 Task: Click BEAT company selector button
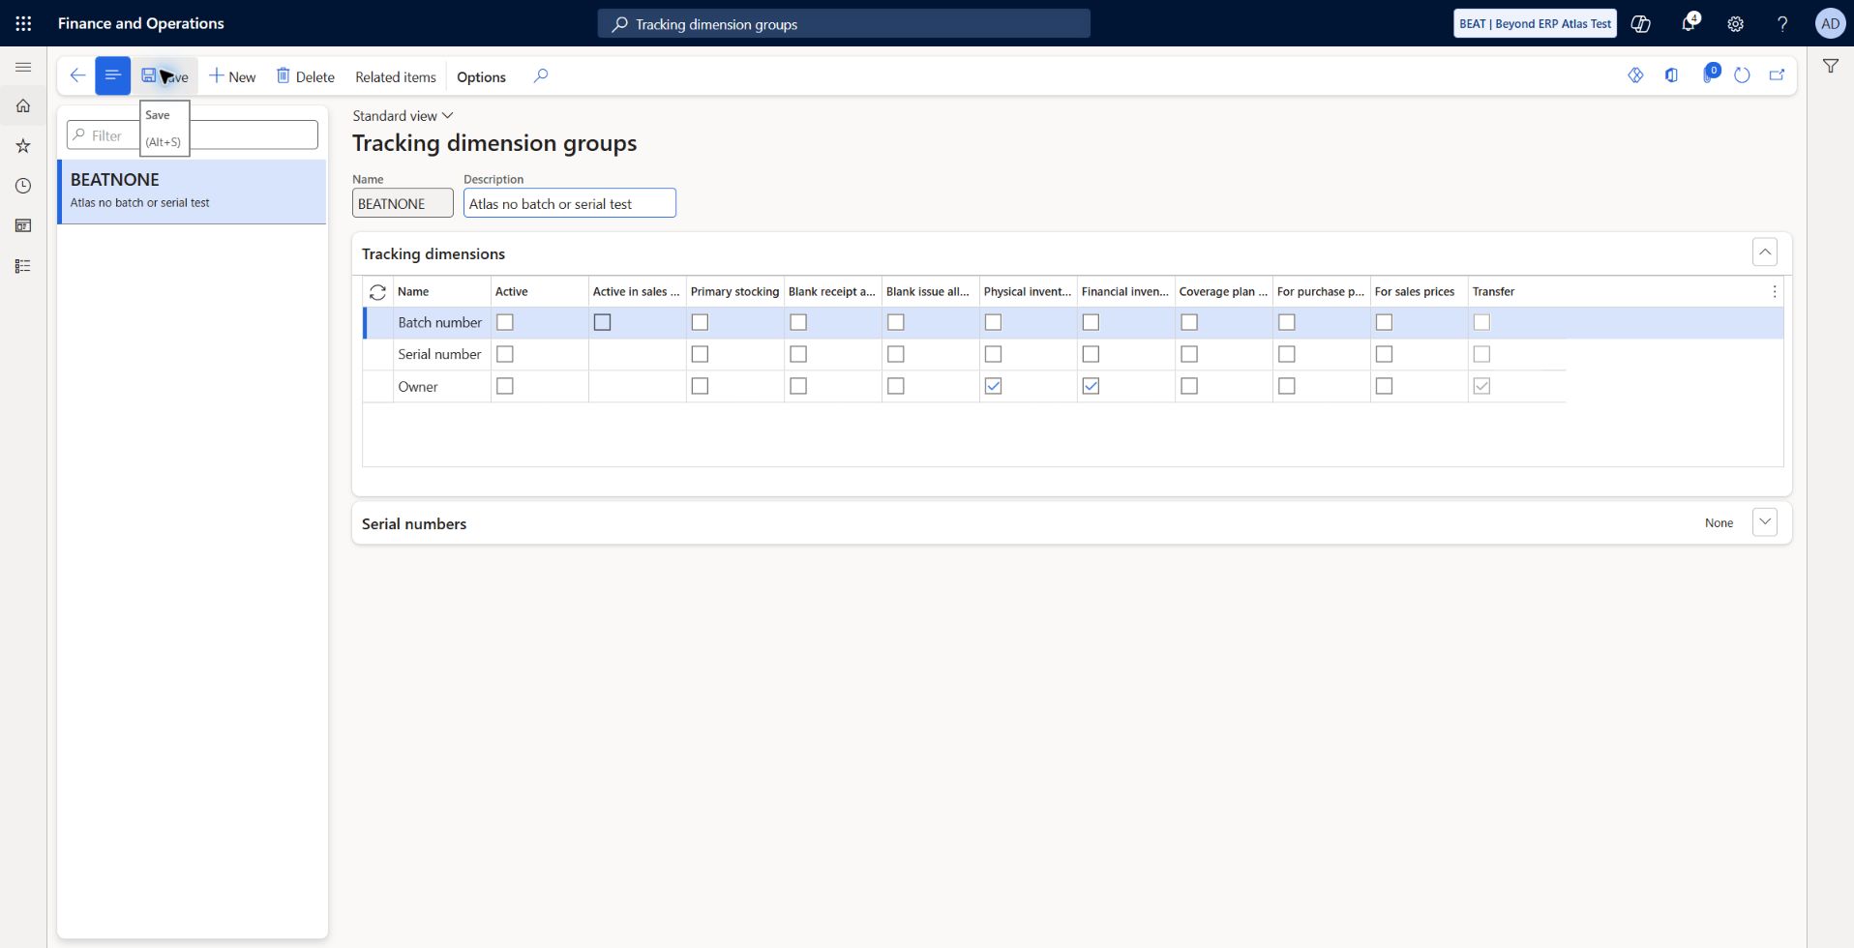coord(1535,23)
